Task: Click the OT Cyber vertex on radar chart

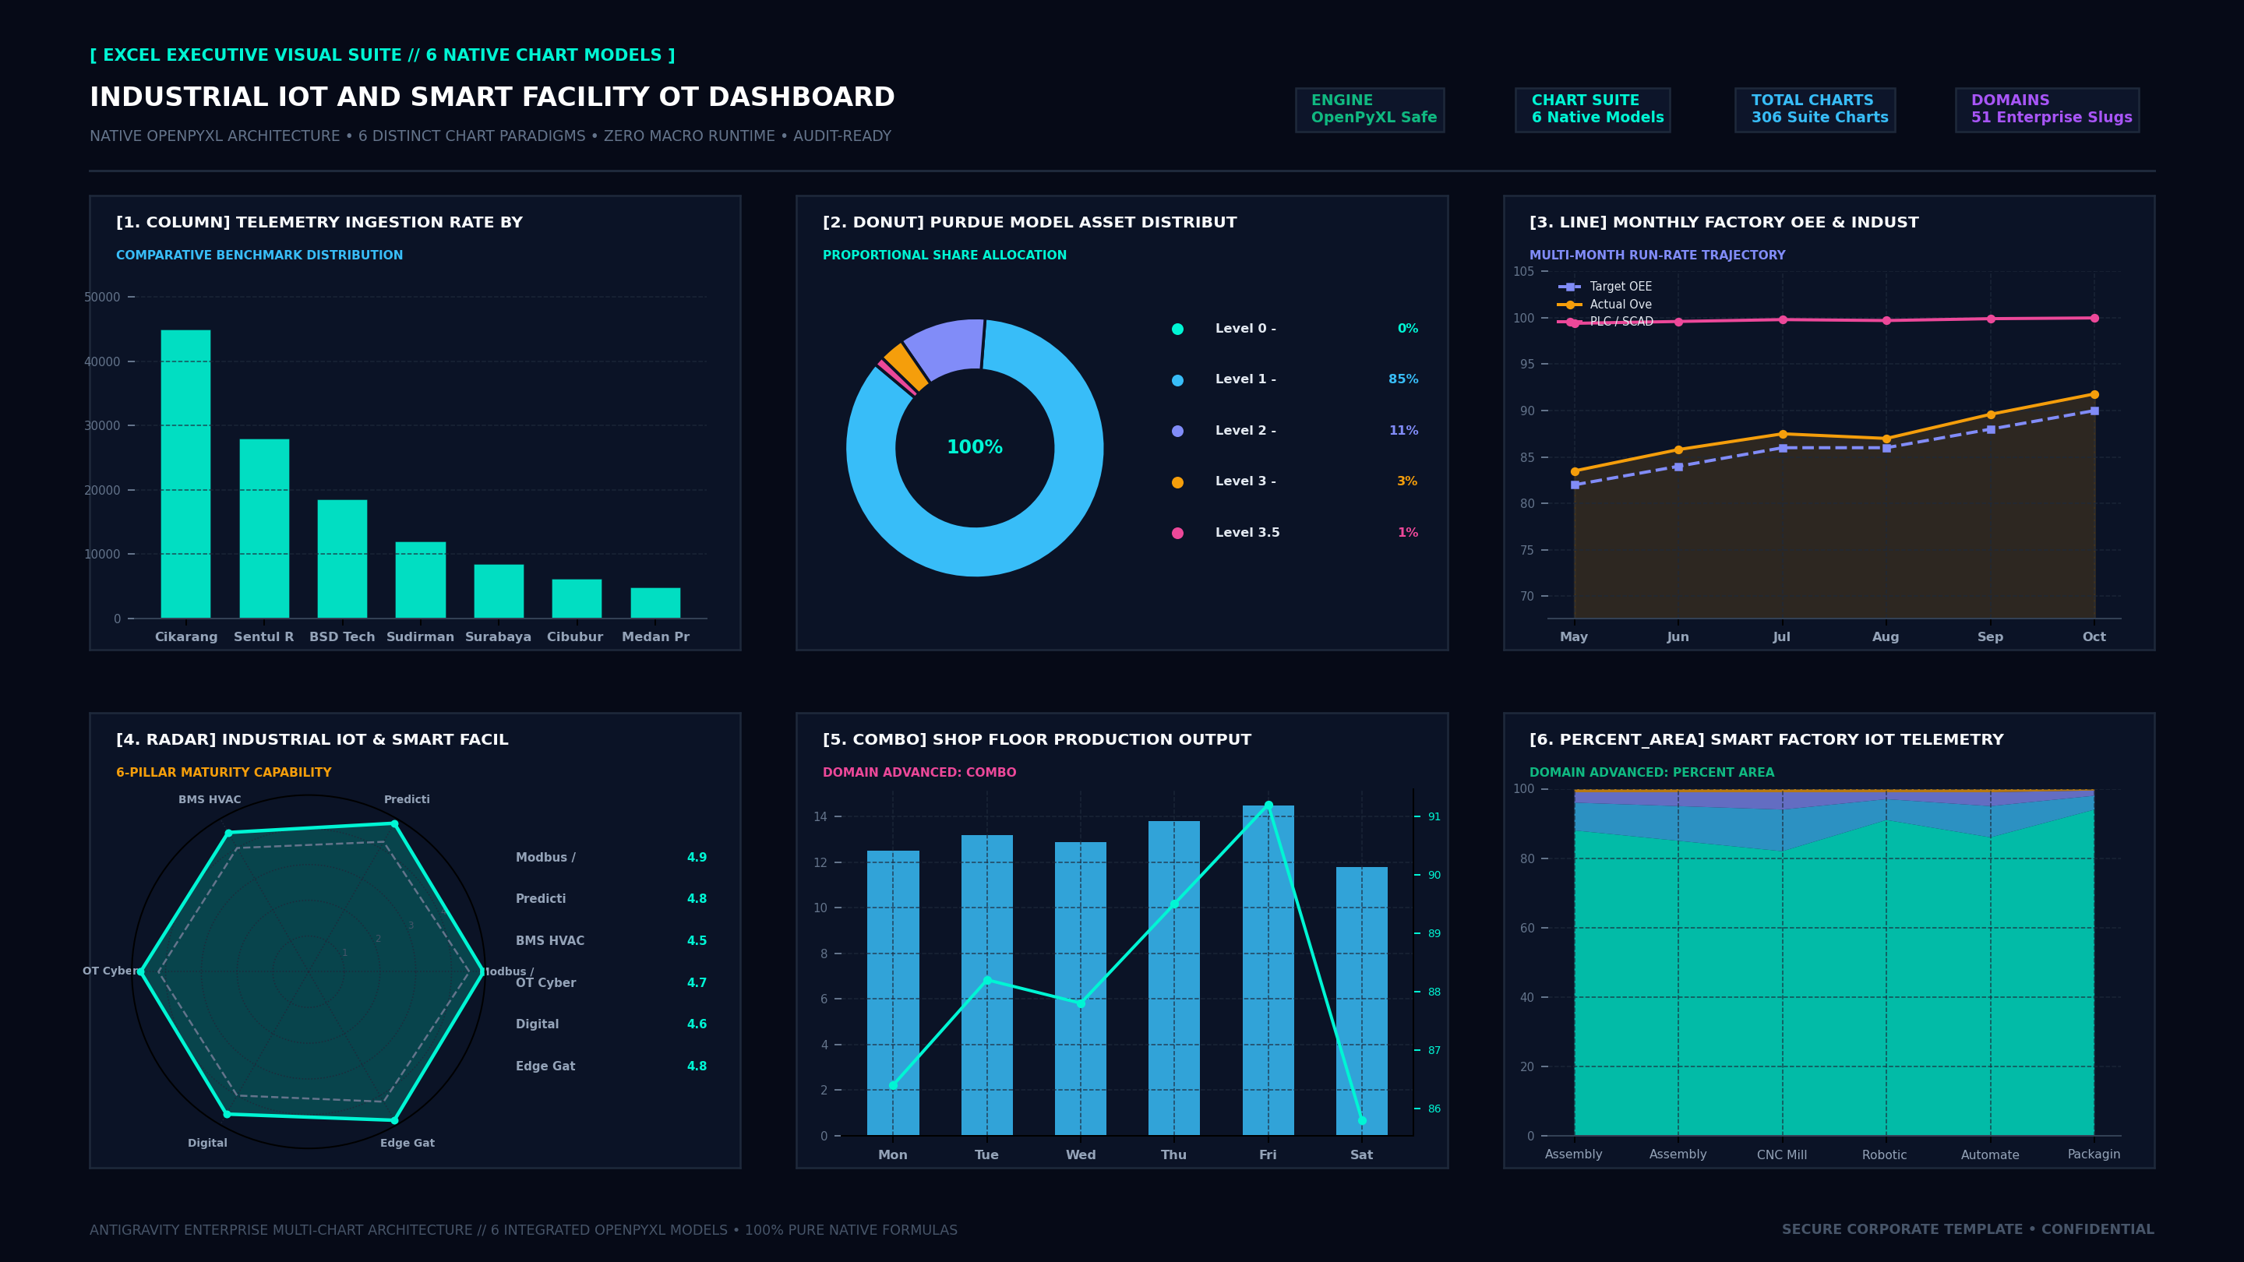Action: [142, 972]
